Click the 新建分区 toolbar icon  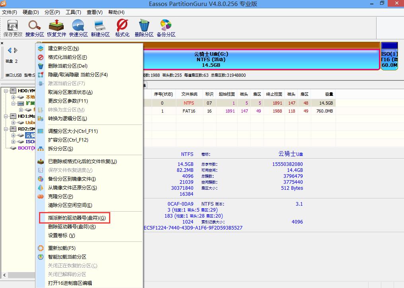(100, 27)
